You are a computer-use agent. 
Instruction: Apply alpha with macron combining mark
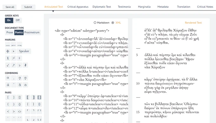(19, 85)
